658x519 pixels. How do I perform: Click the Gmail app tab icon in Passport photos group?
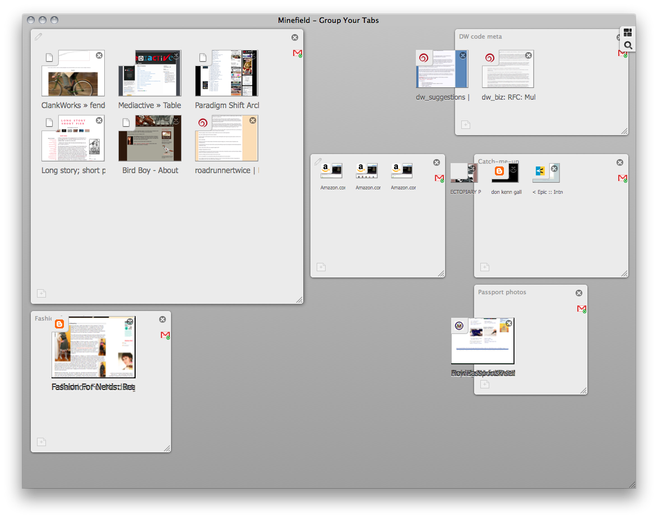(581, 309)
